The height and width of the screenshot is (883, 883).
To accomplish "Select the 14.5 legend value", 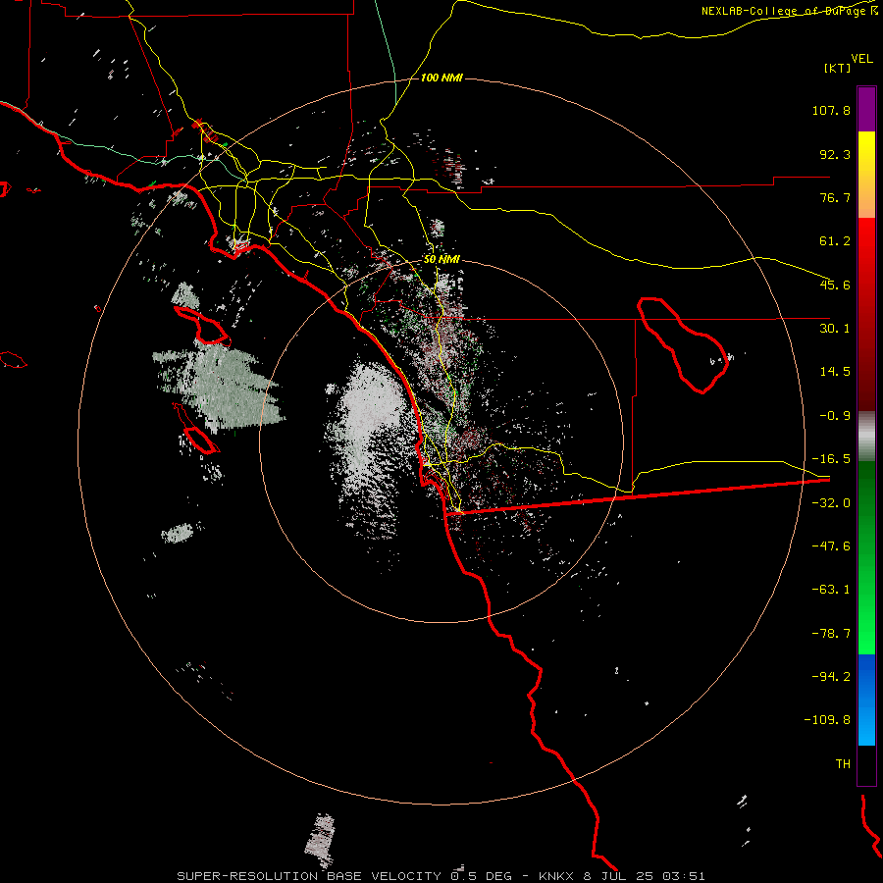I will [x=835, y=372].
